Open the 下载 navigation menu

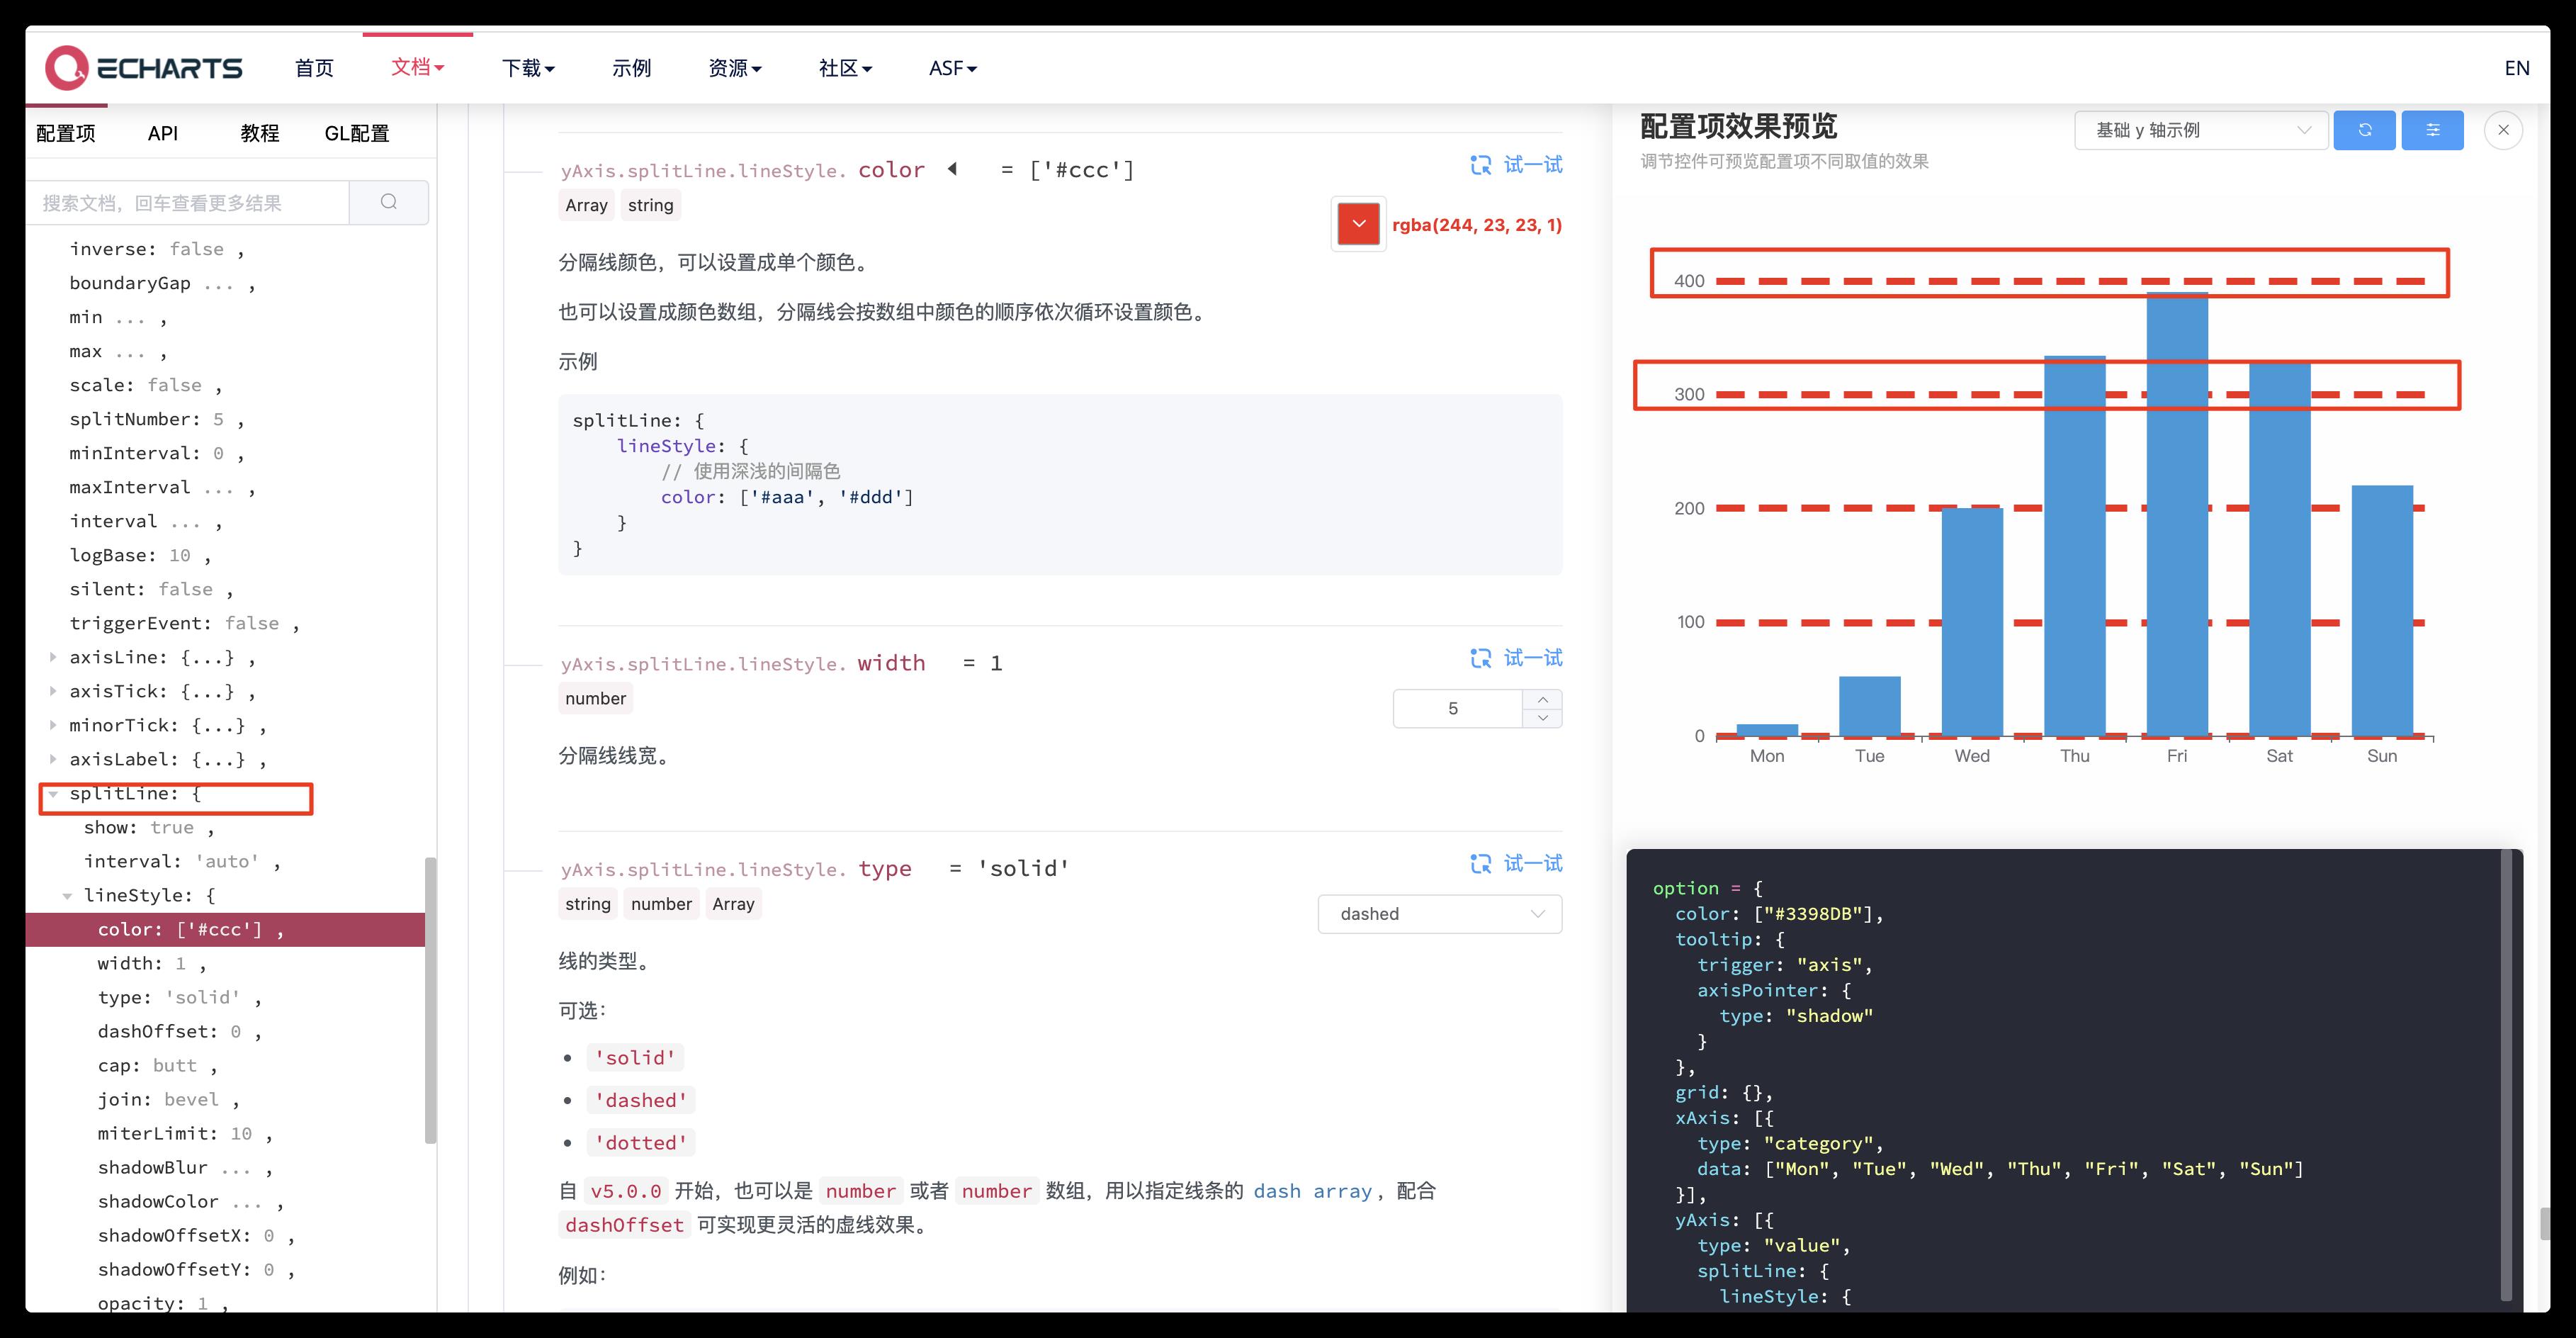528,68
